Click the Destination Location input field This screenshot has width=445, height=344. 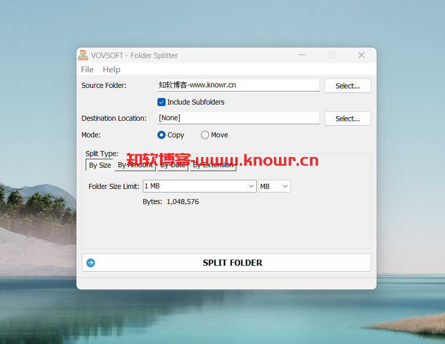tap(238, 118)
